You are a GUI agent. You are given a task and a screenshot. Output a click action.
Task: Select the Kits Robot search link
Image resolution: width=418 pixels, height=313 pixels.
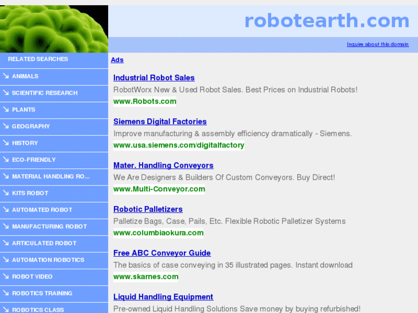[x=30, y=193]
